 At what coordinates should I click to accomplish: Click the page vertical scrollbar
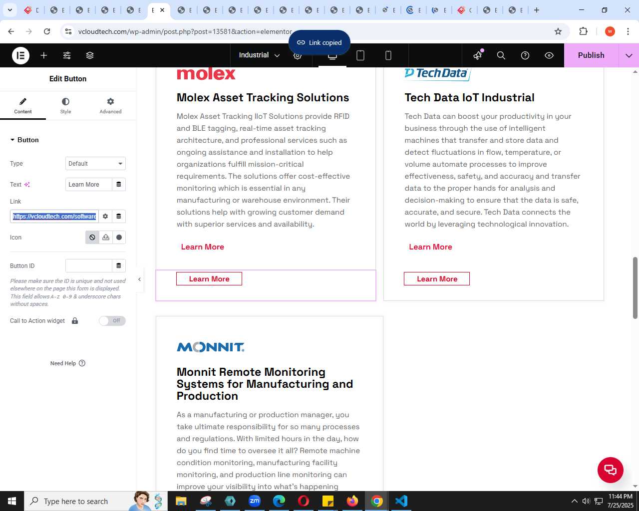635,287
